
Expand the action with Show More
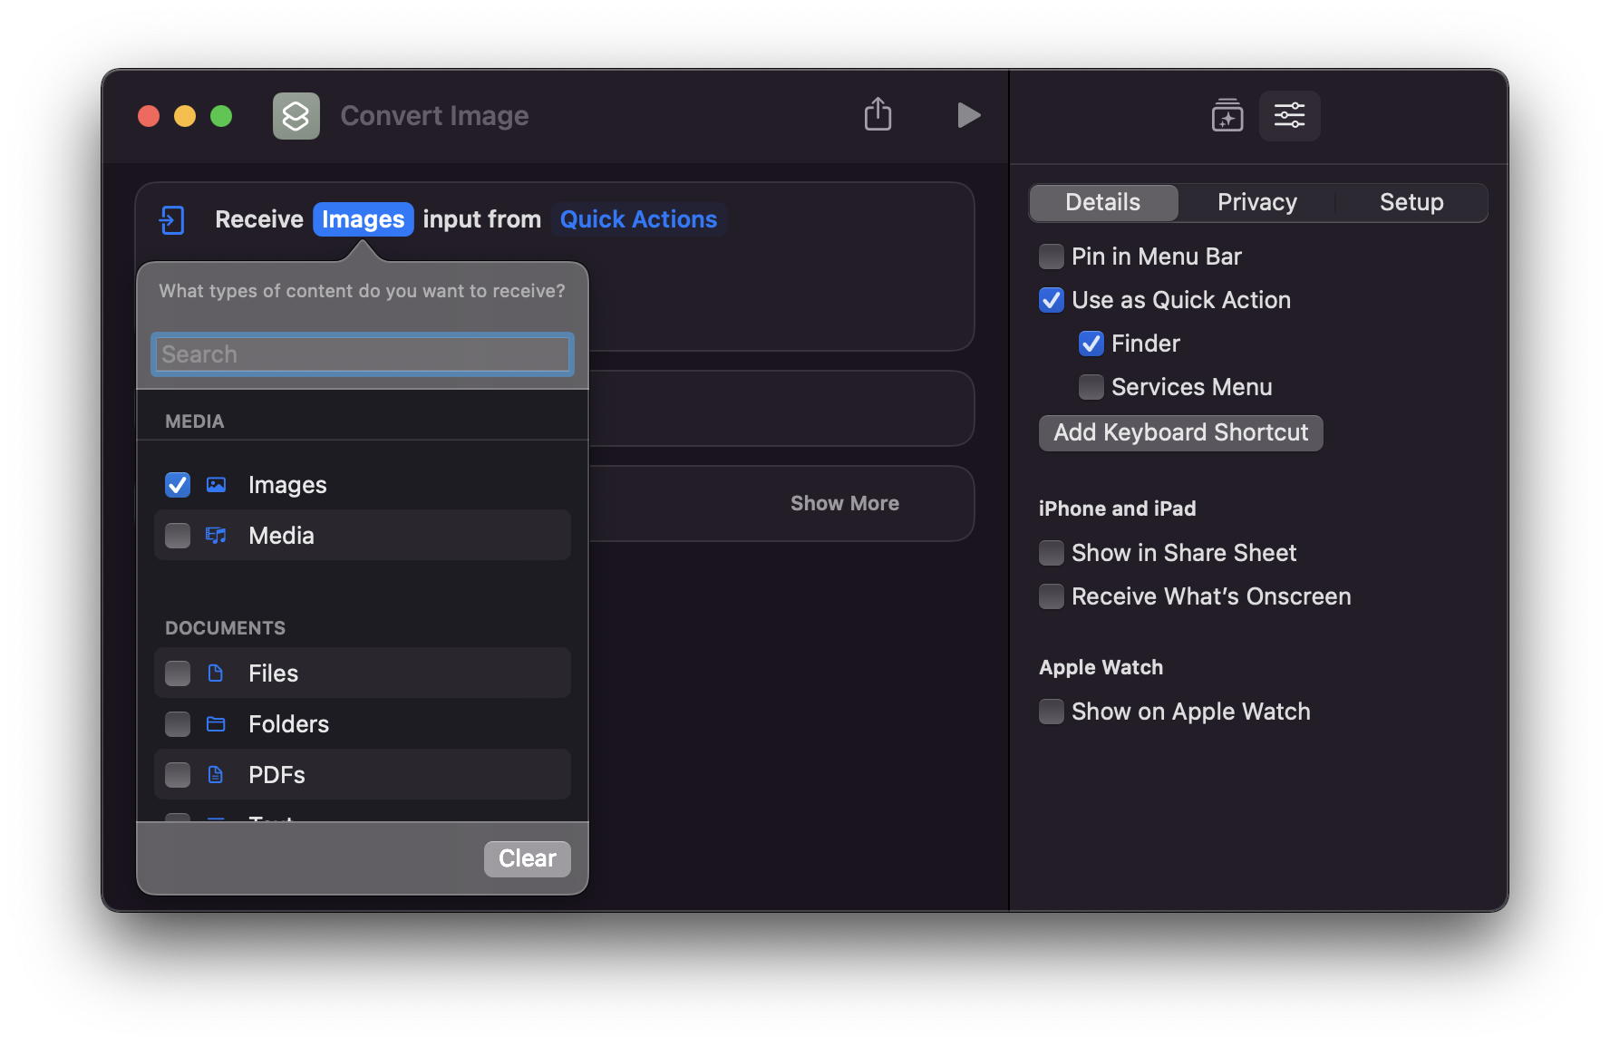tap(844, 503)
